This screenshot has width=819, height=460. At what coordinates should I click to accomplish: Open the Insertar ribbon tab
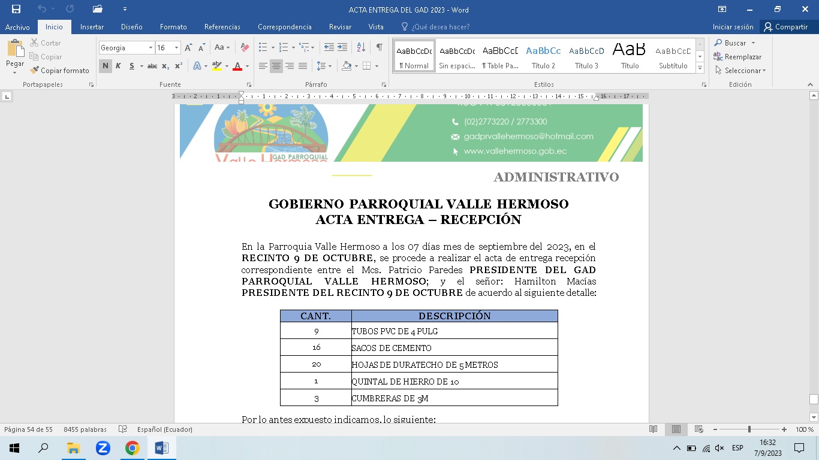point(92,27)
